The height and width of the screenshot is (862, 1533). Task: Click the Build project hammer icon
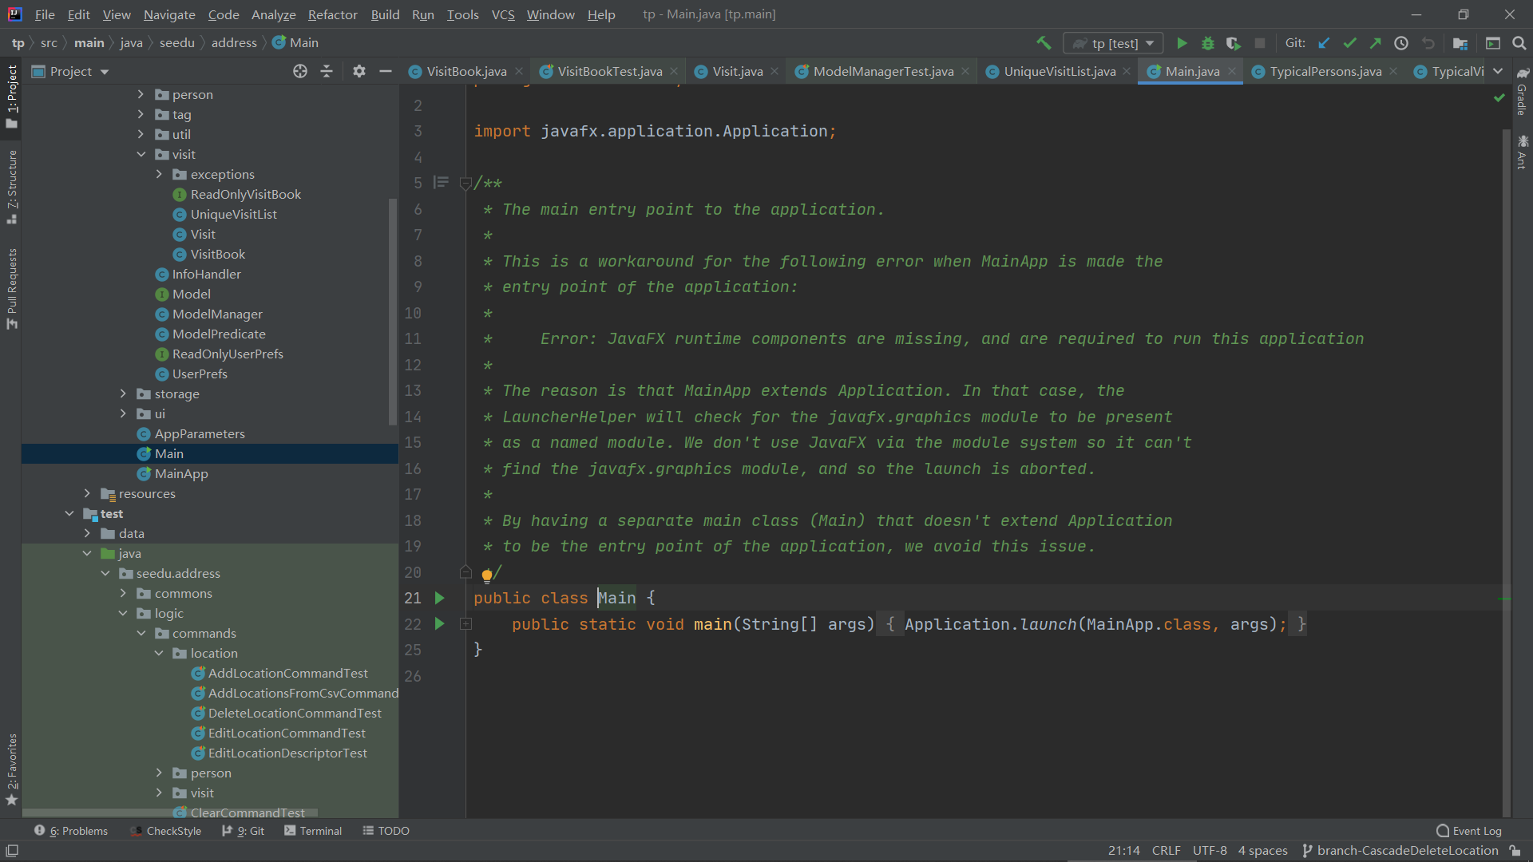(x=1044, y=43)
